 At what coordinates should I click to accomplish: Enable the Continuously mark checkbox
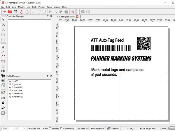click(61, 128)
